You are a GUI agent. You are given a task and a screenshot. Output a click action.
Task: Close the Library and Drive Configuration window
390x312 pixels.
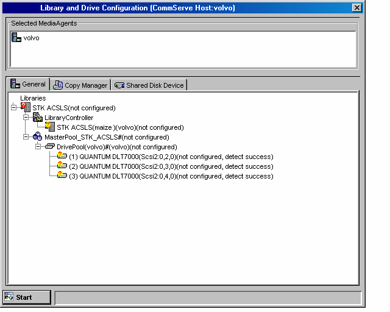pos(356,8)
